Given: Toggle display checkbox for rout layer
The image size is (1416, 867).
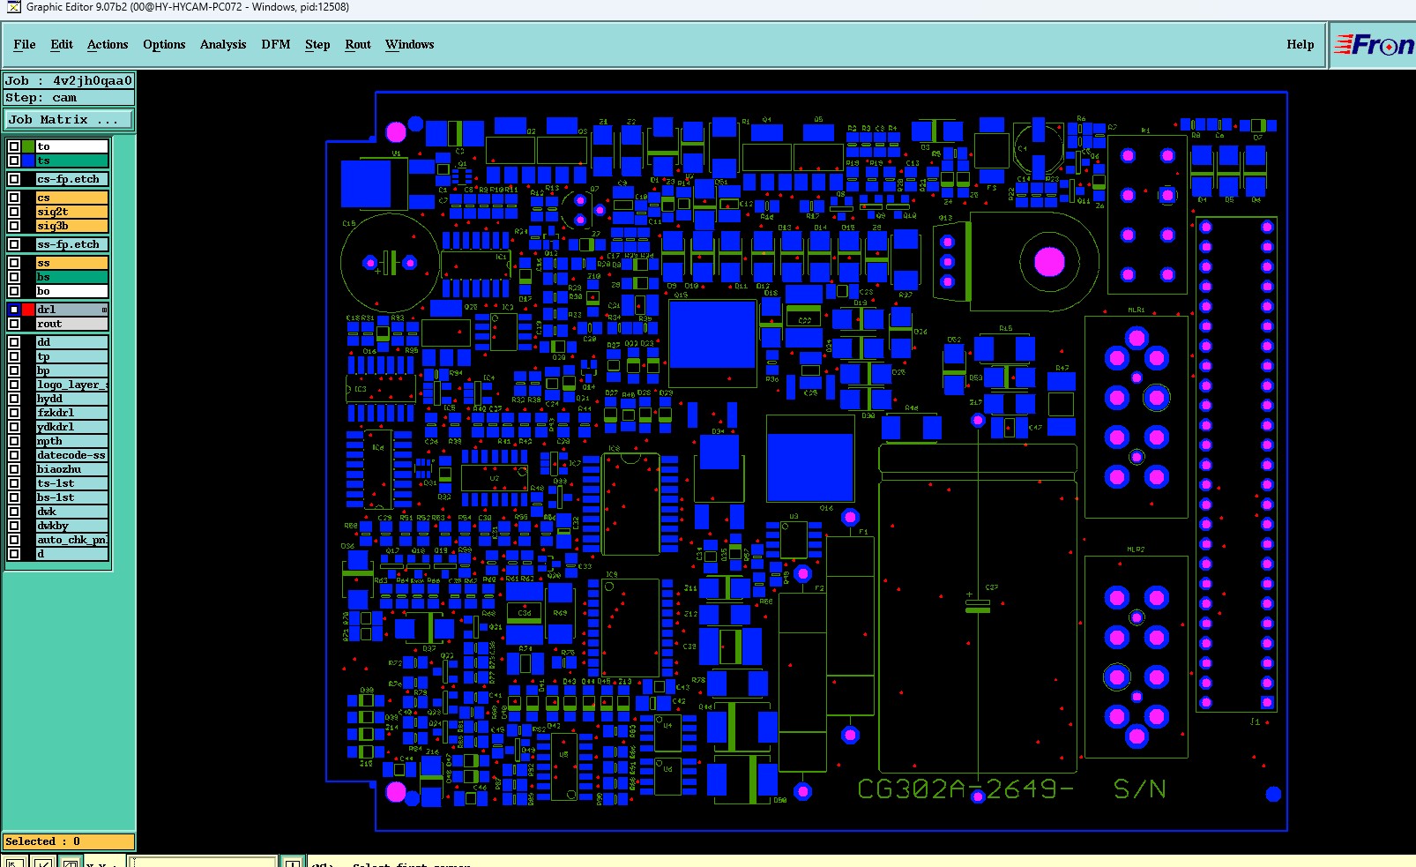Looking at the screenshot, I should point(14,324).
